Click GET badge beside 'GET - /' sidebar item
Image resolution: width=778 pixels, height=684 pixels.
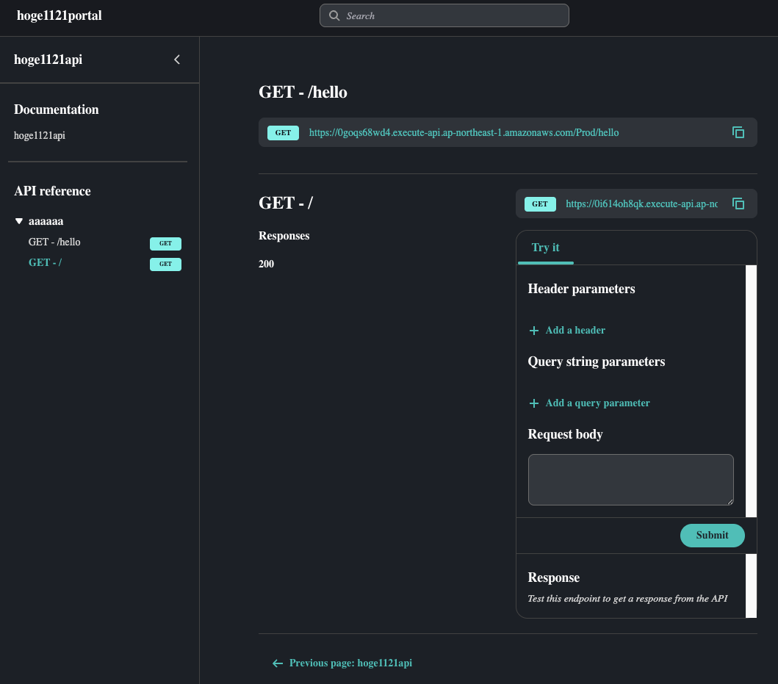[x=165, y=264]
